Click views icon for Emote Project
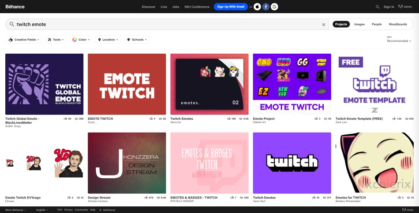The width and height of the screenshot is (419, 213). (326, 119)
